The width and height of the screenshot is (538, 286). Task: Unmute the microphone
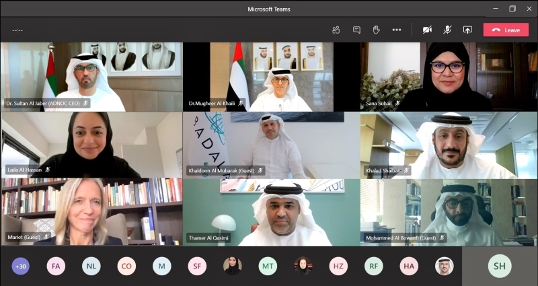(x=447, y=30)
